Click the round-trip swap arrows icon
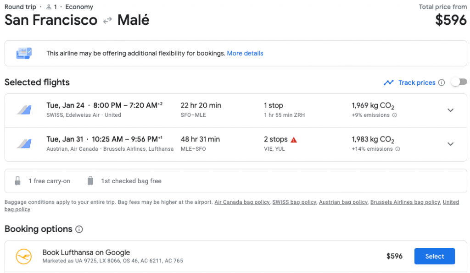 [107, 21]
